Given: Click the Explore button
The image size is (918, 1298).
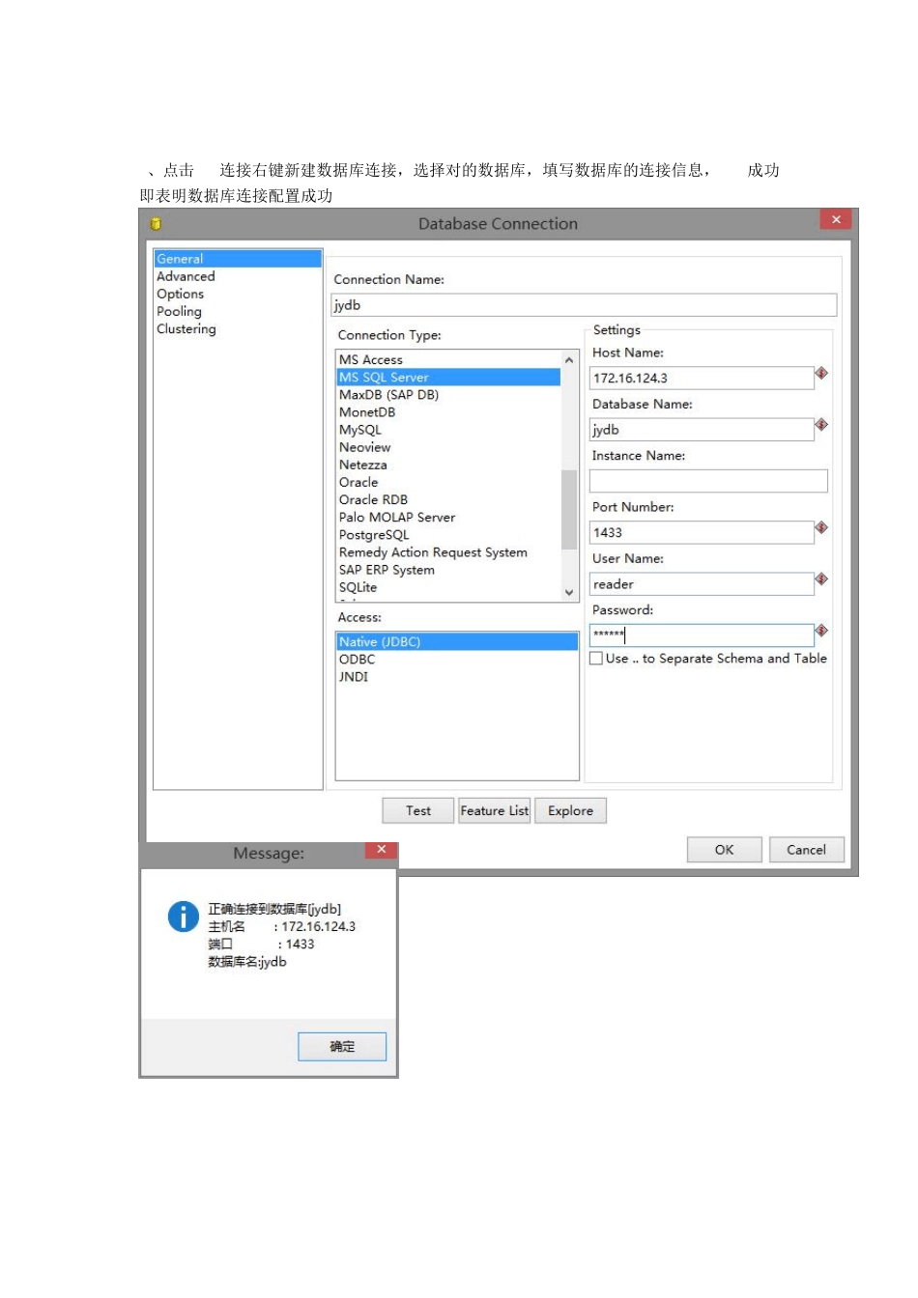Looking at the screenshot, I should pyautogui.click(x=571, y=810).
